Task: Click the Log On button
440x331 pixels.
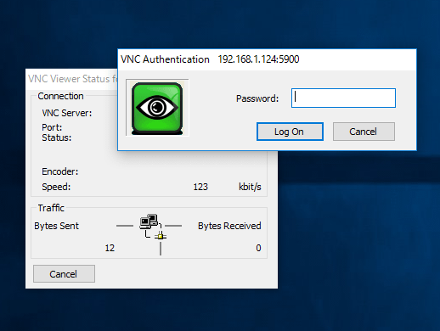Action: coord(290,132)
